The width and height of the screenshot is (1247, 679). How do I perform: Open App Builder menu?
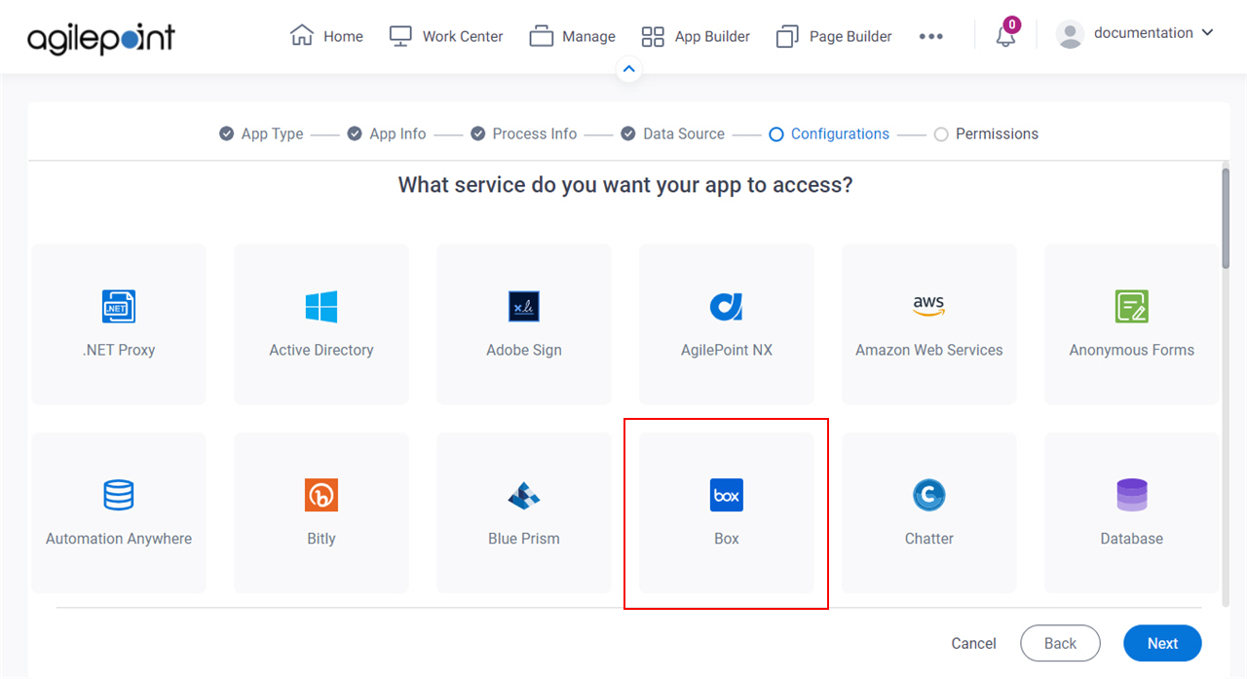coord(696,36)
